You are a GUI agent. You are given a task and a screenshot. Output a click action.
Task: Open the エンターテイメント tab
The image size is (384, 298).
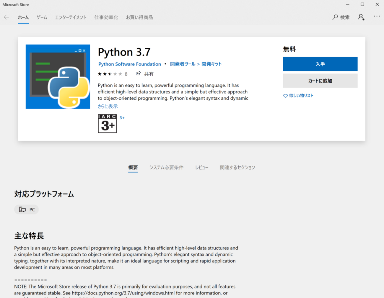pyautogui.click(x=71, y=17)
